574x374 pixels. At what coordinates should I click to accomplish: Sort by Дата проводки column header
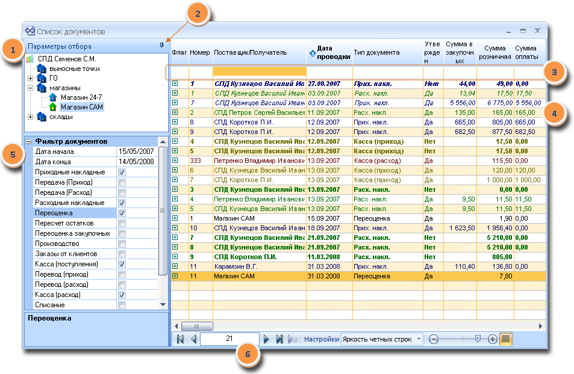point(329,52)
